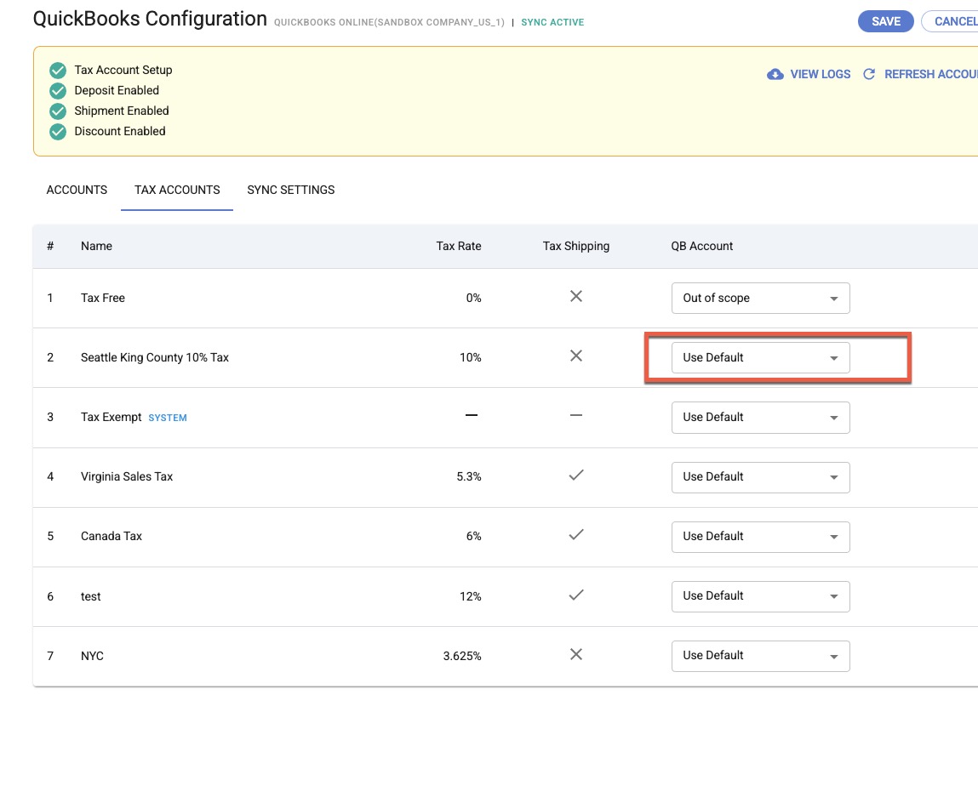Click Tax Shipping X icon for Tax Free
Image resolution: width=978 pixels, height=803 pixels.
tap(576, 297)
